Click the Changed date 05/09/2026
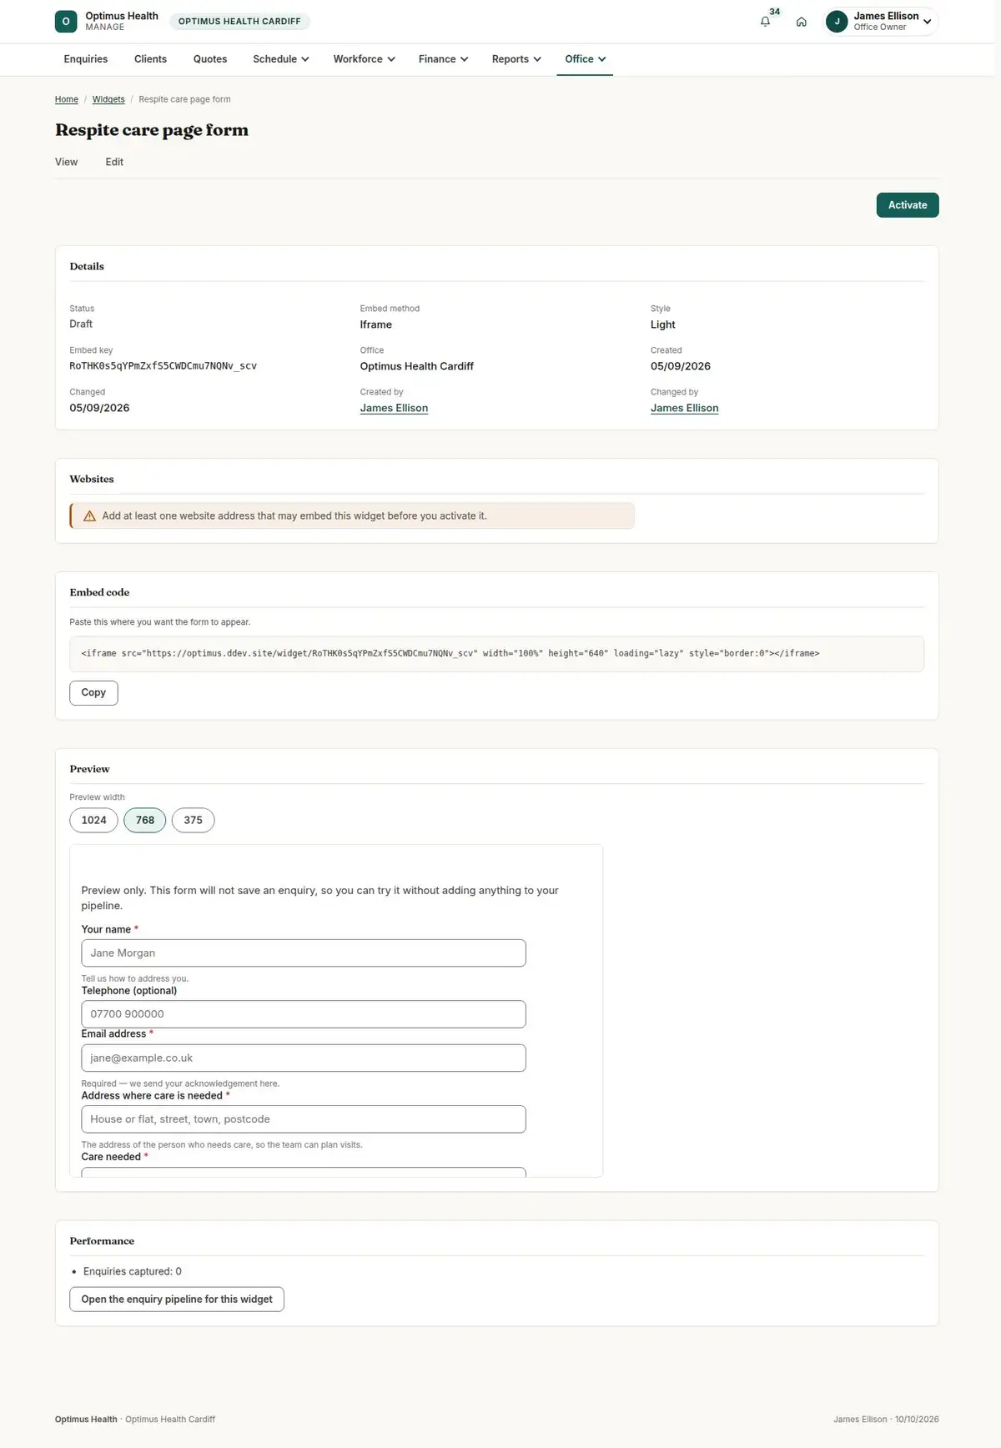The image size is (1001, 1448). tap(99, 408)
